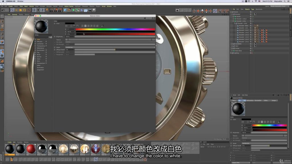Image resolution: width=292 pixels, height=164 pixels.
Task: Select the Live Selection tool
Action: 12,10
